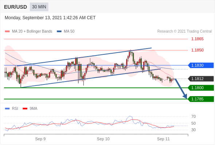Click the Sep 9 date axis label
This screenshot has width=215, height=145.
tap(40, 139)
